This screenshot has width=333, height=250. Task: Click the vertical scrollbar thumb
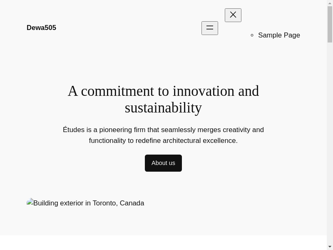tap(330, 24)
